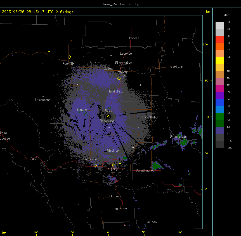
Task: Click the blue 33 dBZ color swatch
Action: pyautogui.click(x=220, y=102)
